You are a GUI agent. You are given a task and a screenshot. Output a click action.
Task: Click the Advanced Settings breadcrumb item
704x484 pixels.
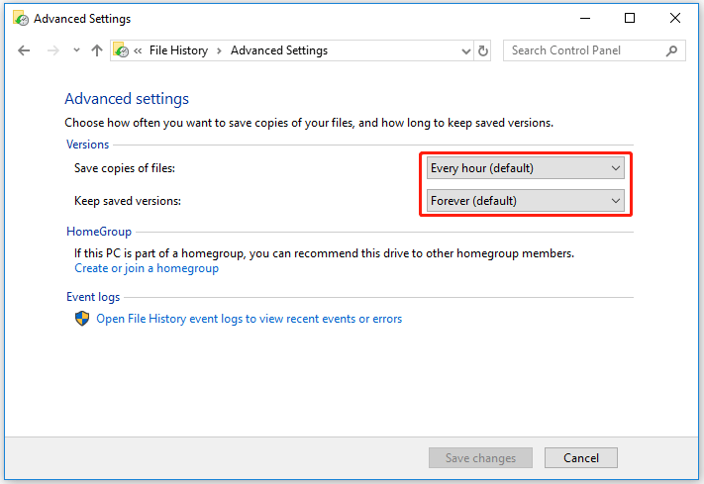279,50
